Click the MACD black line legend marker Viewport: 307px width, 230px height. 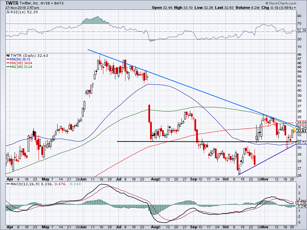(8, 184)
